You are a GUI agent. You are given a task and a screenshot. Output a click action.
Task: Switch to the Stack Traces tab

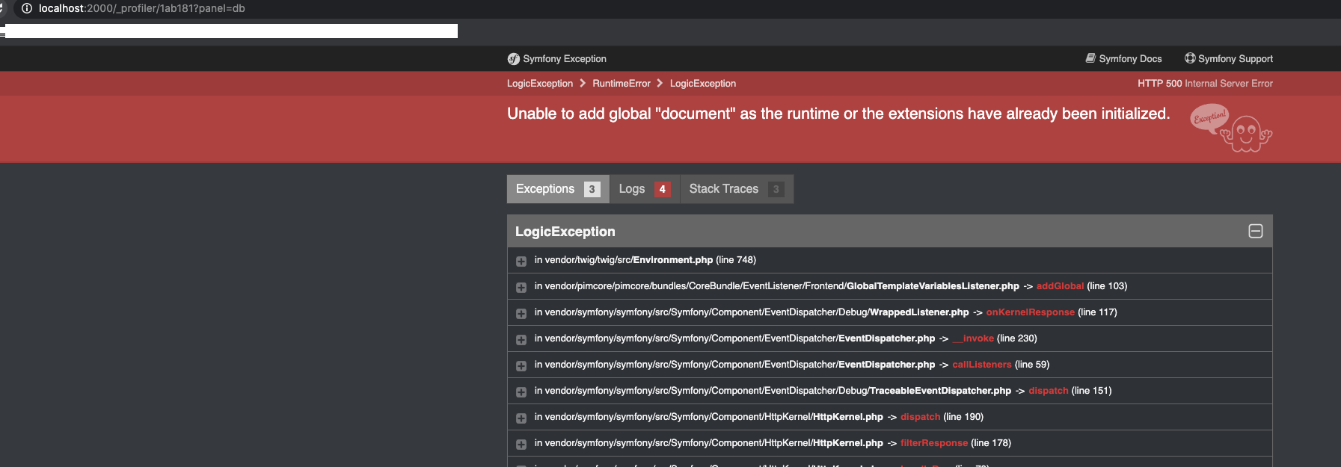click(x=737, y=189)
